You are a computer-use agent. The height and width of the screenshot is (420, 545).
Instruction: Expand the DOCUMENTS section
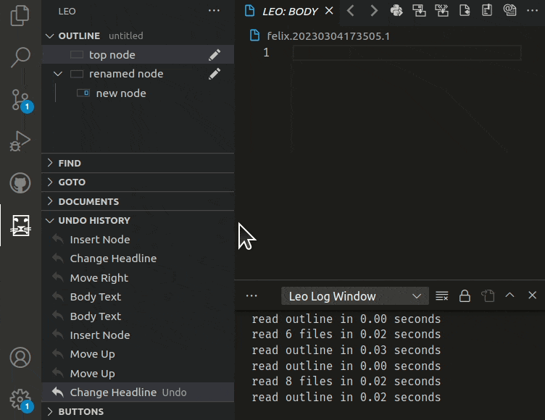pyautogui.click(x=138, y=201)
